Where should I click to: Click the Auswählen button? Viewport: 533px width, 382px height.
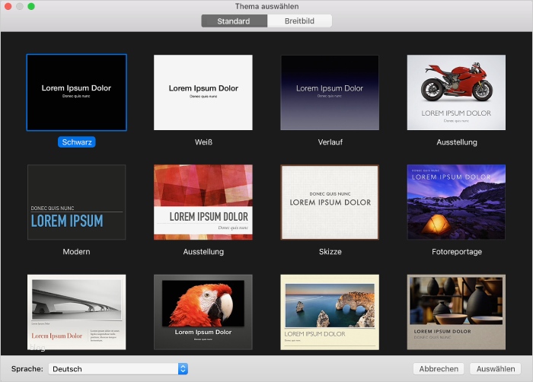pyautogui.click(x=496, y=369)
